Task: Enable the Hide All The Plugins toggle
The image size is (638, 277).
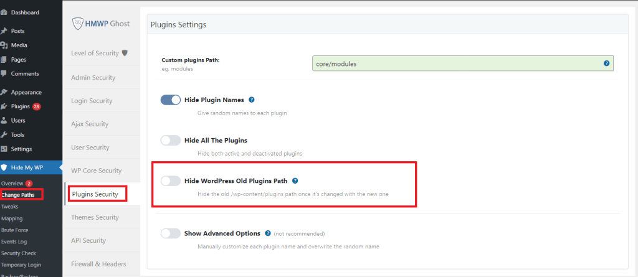Action: [x=171, y=140]
